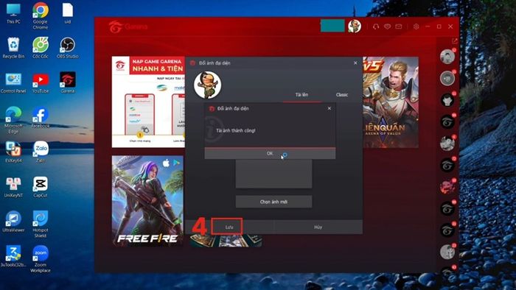Open the OBS Studio desktop shortcut
This screenshot has width=516, height=290.
pyautogui.click(x=68, y=48)
